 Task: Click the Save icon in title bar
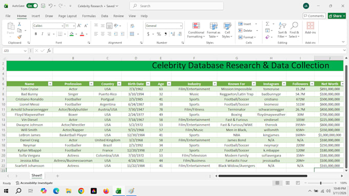(43, 6)
